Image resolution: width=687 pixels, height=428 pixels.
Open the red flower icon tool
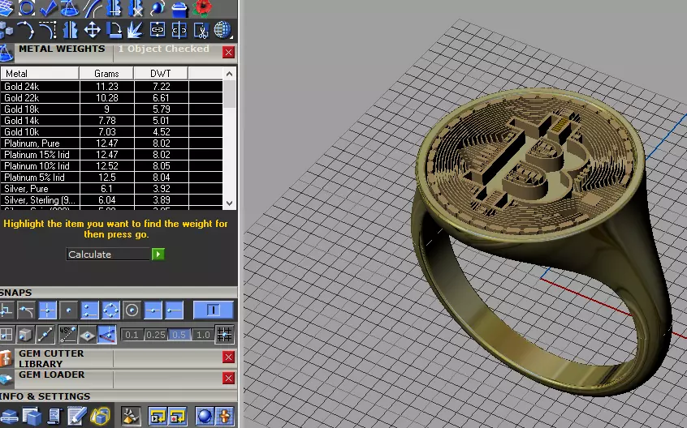point(201,8)
